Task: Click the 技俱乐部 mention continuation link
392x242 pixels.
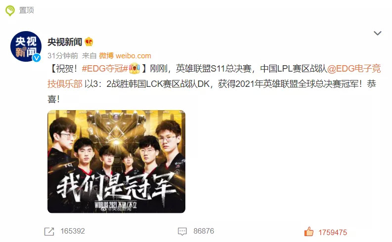Action: pyautogui.click(x=65, y=84)
